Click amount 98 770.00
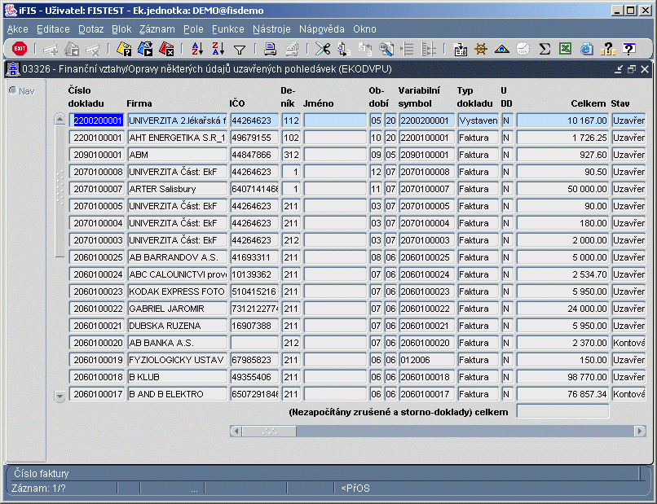This screenshot has width=657, height=504. click(562, 377)
